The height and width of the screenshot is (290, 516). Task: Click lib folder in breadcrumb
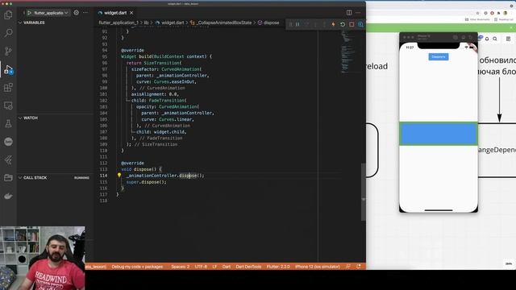click(x=146, y=23)
